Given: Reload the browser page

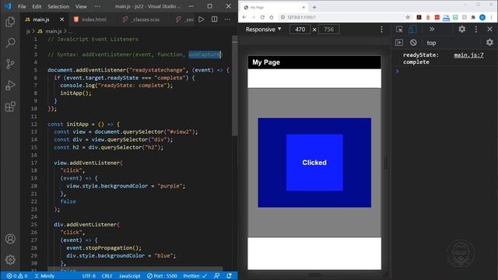Looking at the screenshot, I should [x=262, y=17].
